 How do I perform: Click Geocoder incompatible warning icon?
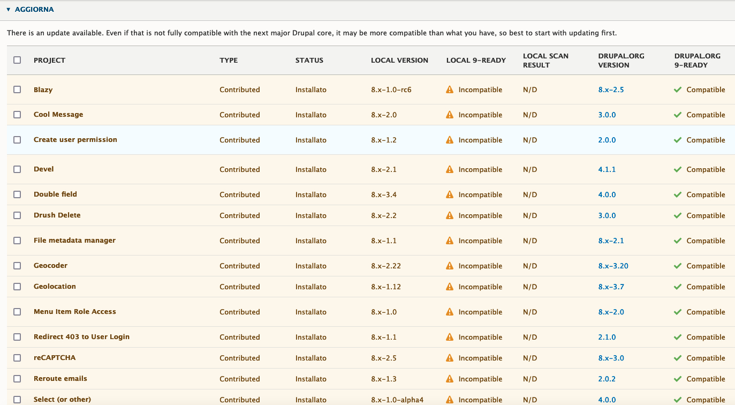(x=450, y=266)
